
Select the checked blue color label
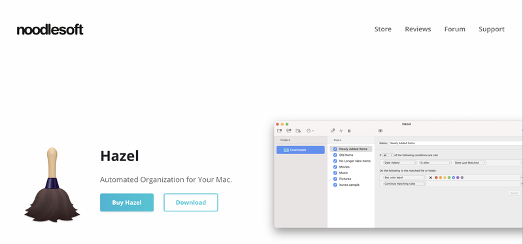coord(453,177)
